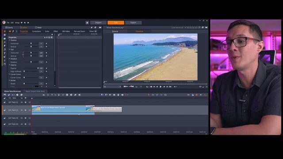Jump to the end of the preview
The width and height of the screenshot is (283, 159).
point(170,87)
